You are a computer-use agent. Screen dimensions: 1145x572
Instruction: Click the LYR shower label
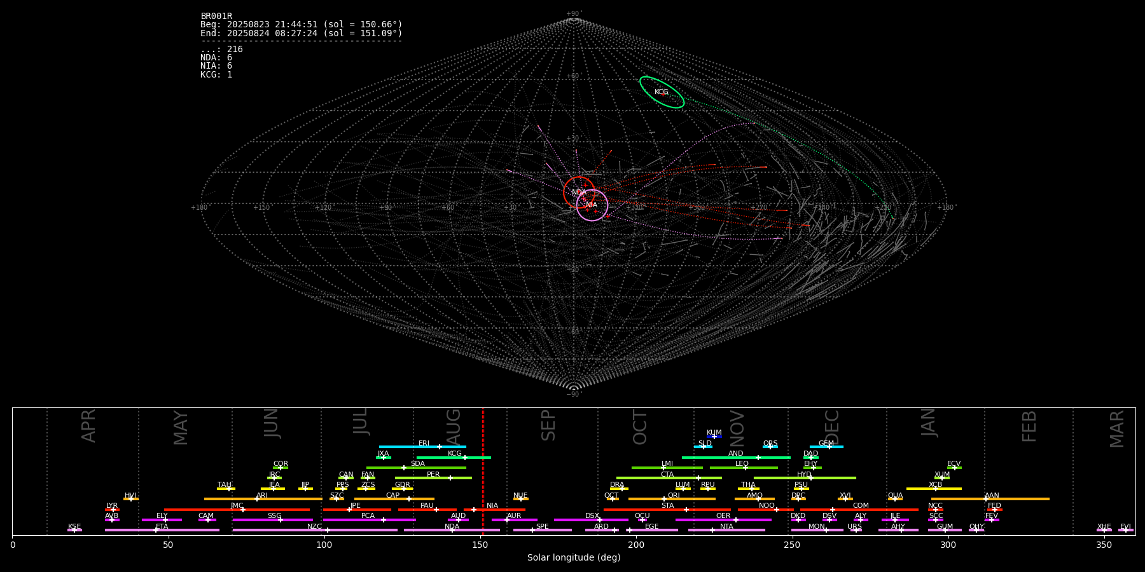(112, 506)
